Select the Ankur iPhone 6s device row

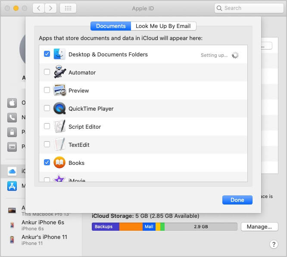[x=41, y=225]
